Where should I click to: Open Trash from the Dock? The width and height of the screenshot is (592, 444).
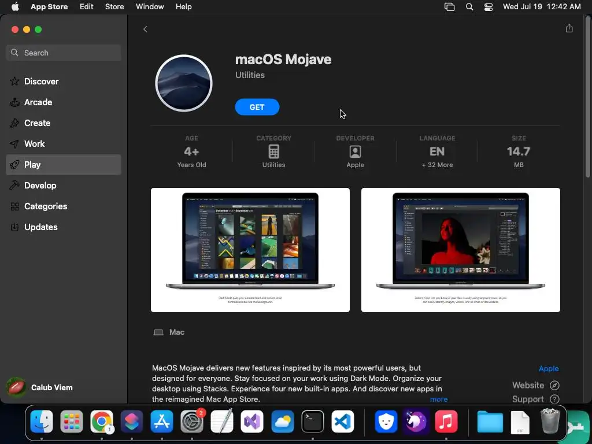pos(550,421)
